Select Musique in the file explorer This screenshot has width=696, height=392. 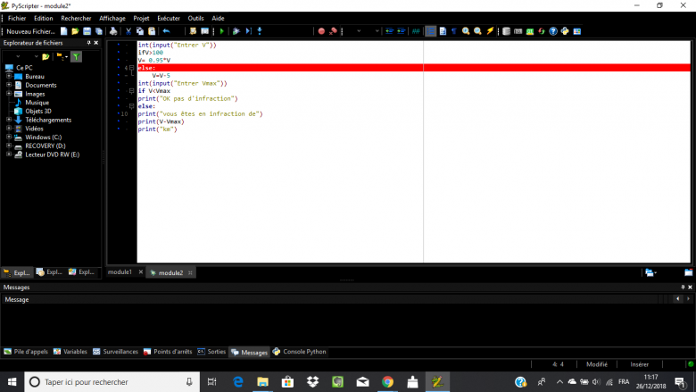coord(37,103)
